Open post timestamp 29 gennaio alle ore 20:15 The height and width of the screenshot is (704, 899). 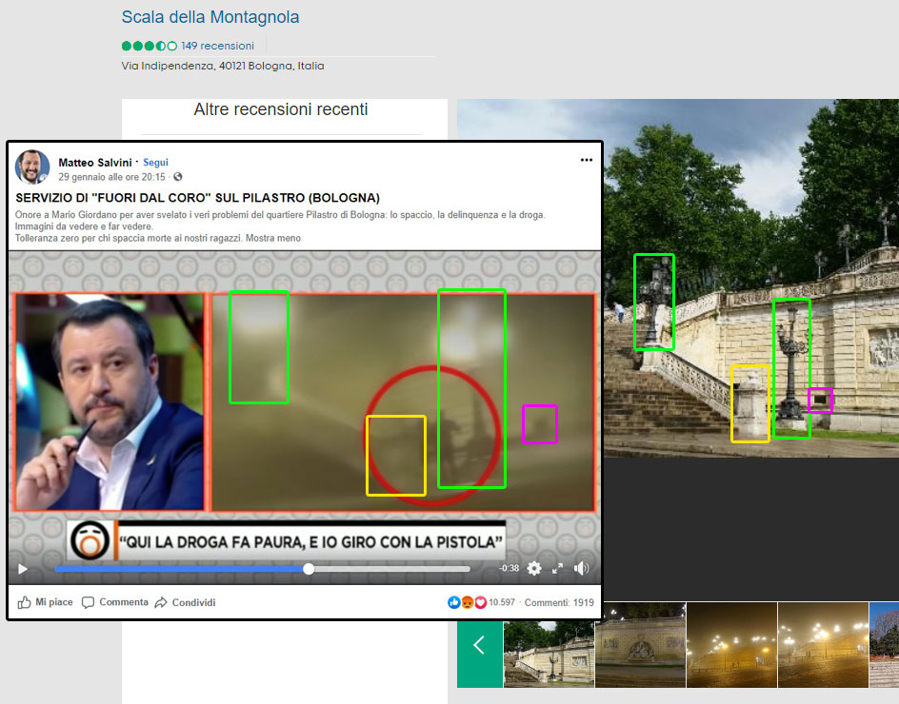tap(111, 177)
